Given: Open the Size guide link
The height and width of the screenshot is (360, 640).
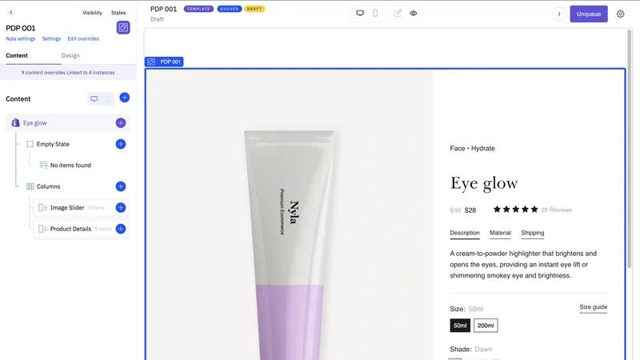Looking at the screenshot, I should coord(594,307).
